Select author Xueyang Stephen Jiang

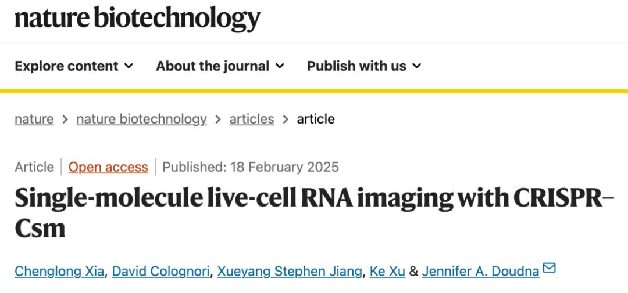pyautogui.click(x=289, y=271)
